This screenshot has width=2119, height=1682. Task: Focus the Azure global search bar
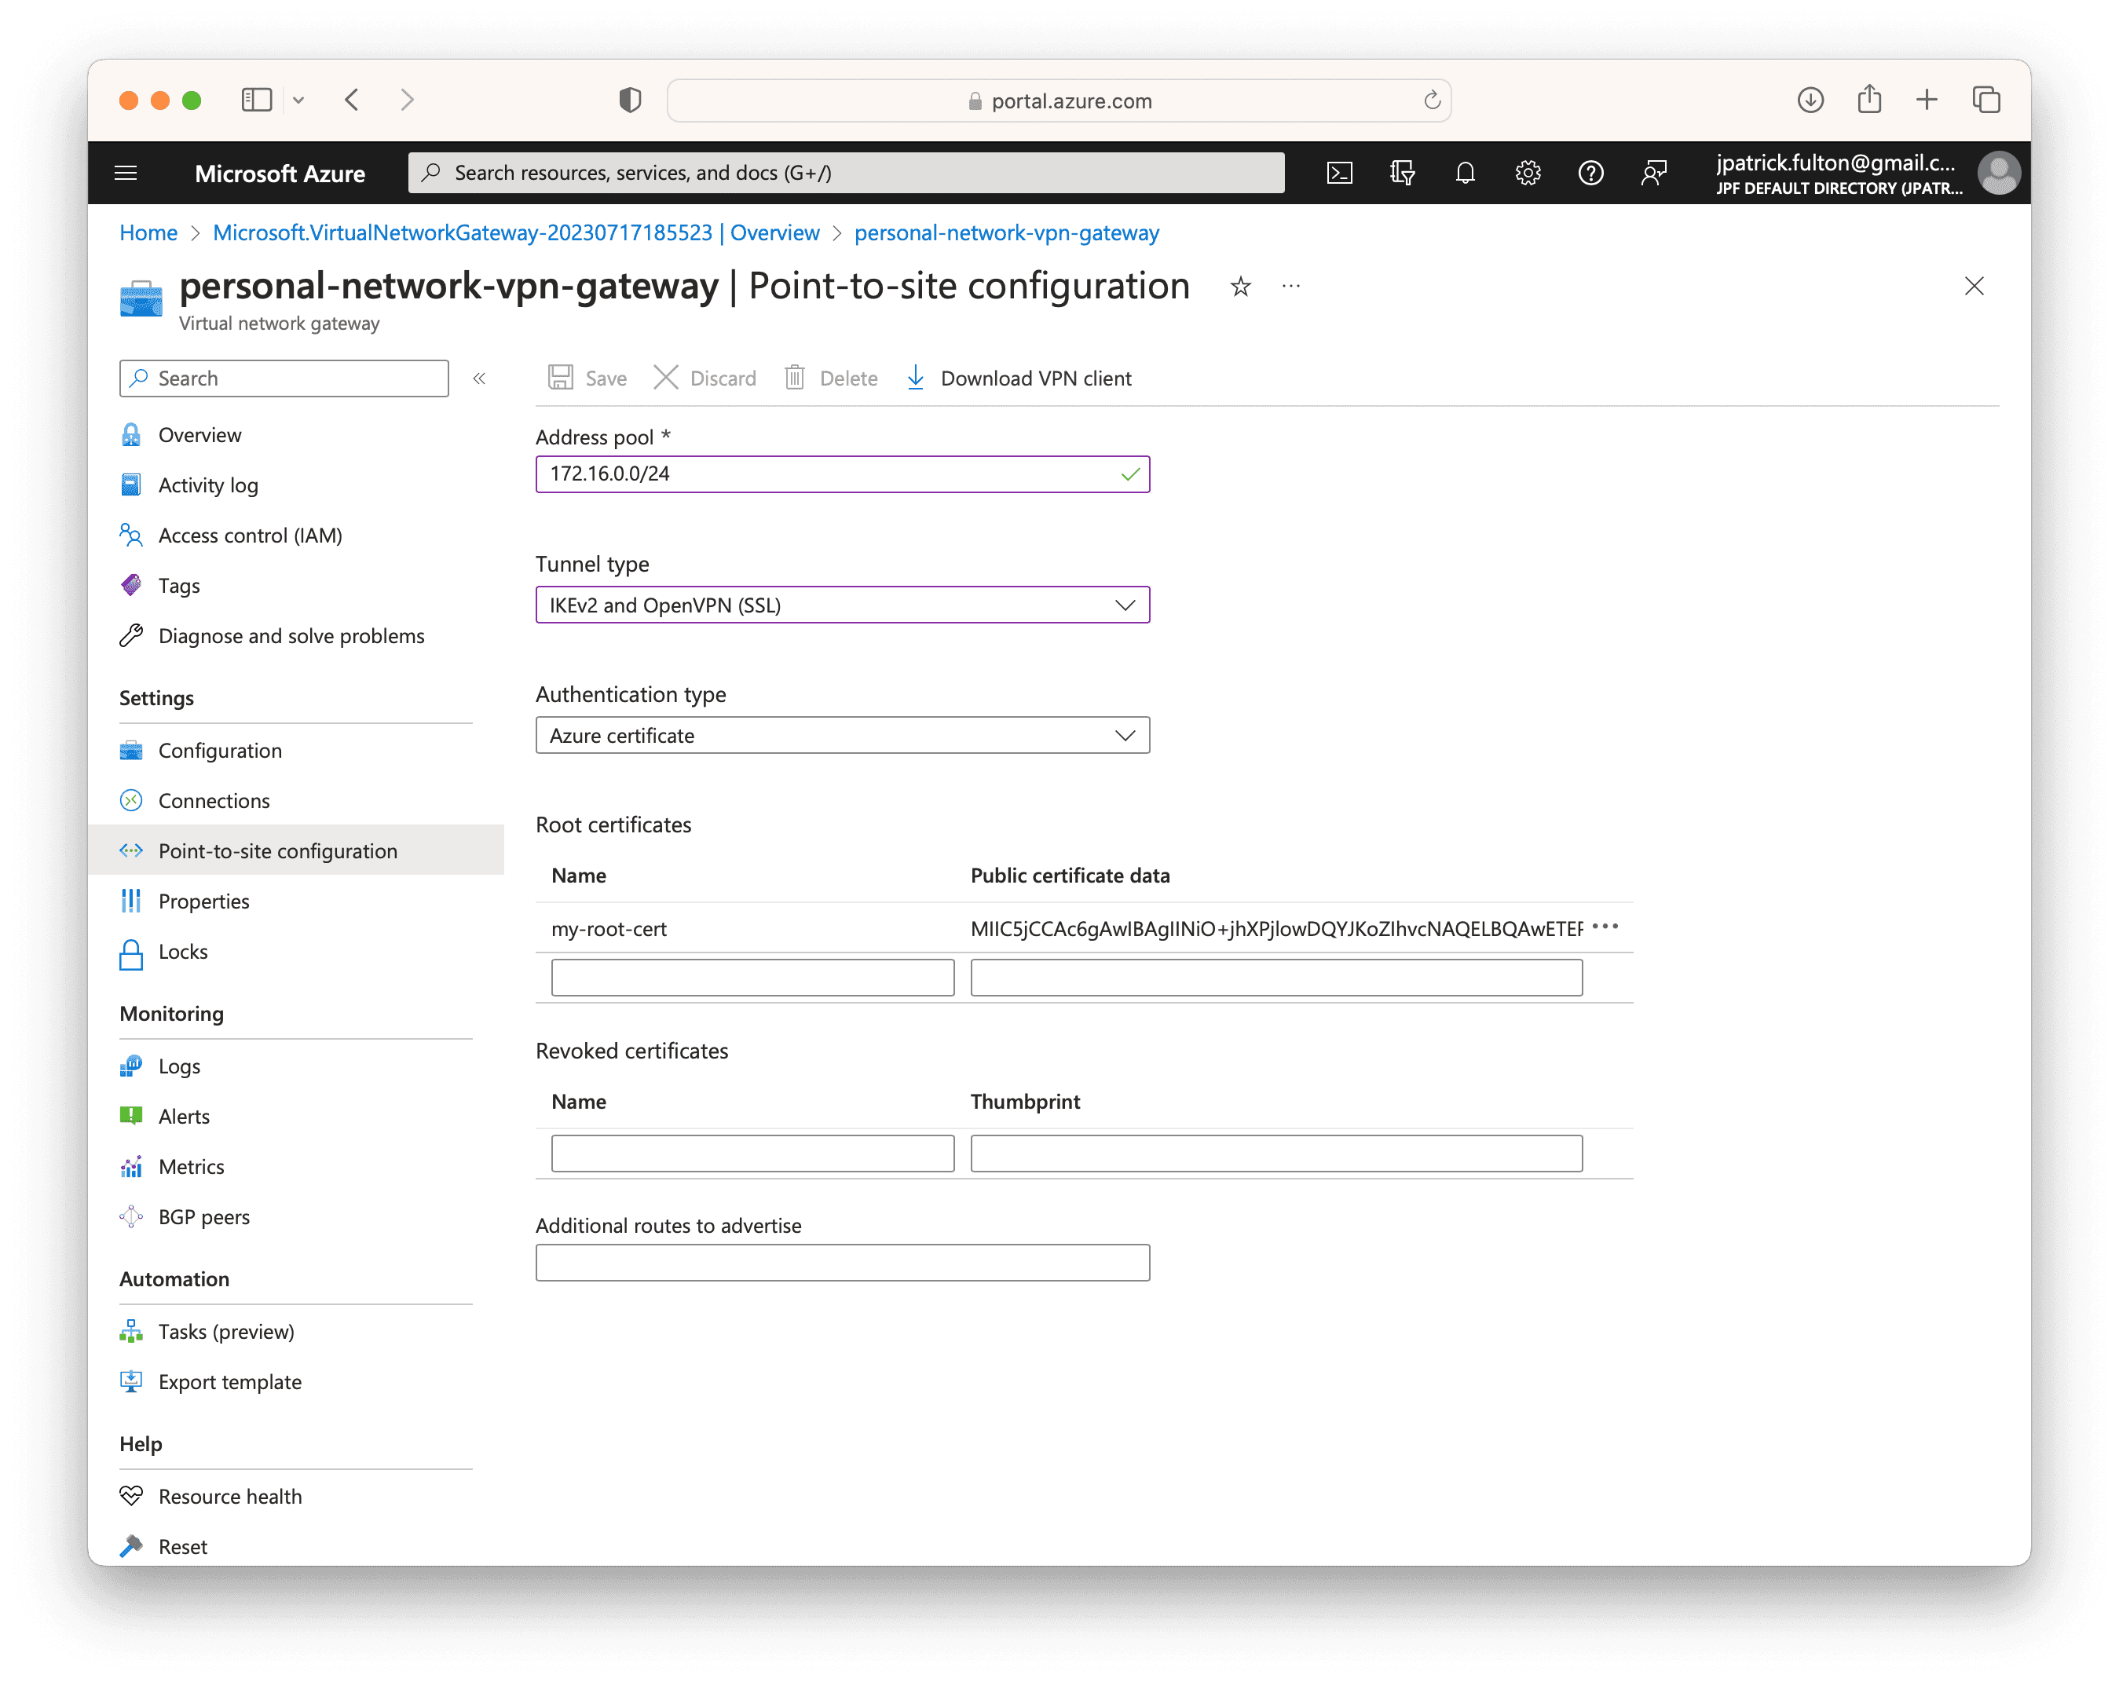[x=845, y=173]
